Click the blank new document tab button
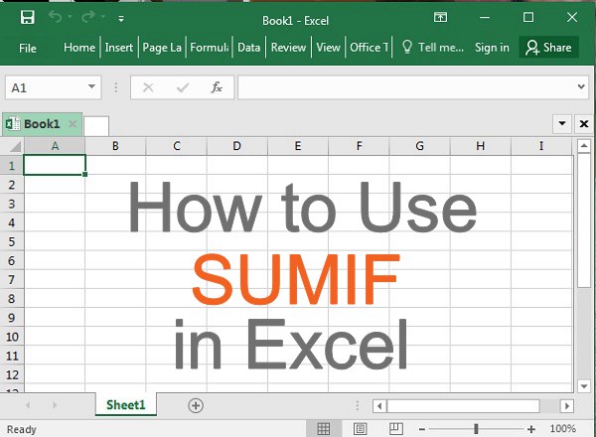The image size is (596, 437). coord(96,126)
